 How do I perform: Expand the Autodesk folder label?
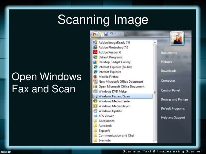105,126
